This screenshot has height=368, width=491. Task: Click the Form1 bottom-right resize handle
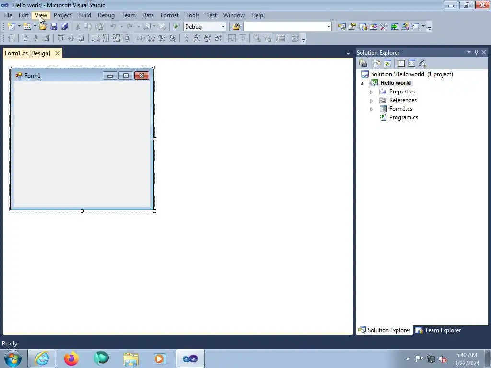pyautogui.click(x=154, y=211)
